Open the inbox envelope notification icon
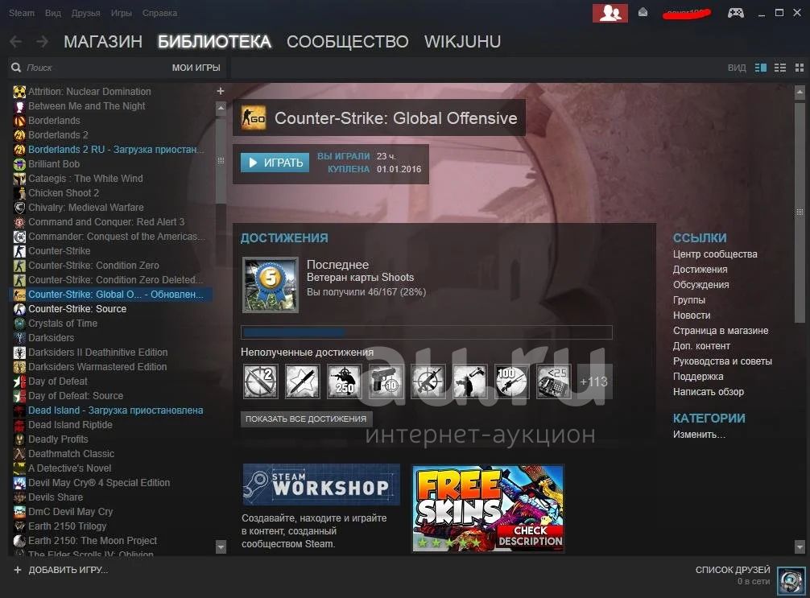 pyautogui.click(x=643, y=12)
